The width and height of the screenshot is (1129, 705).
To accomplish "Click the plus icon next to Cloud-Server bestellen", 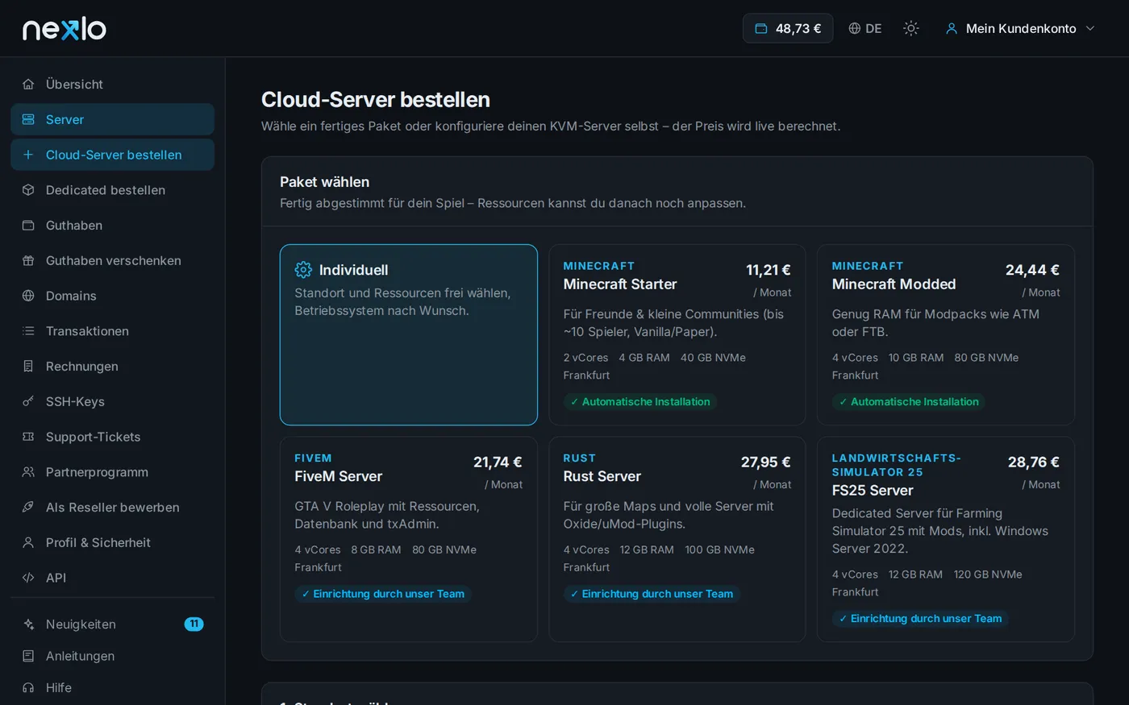I will 28,155.
